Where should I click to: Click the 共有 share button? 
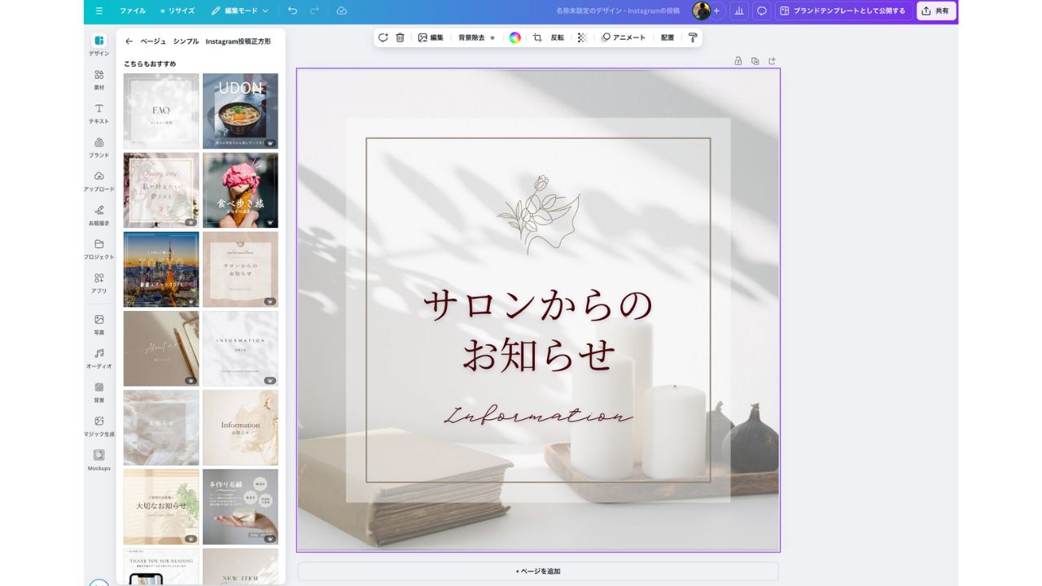[936, 11]
